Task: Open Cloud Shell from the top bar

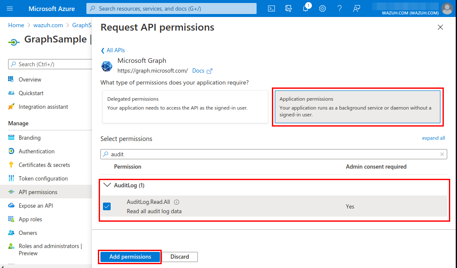Action: [x=271, y=8]
